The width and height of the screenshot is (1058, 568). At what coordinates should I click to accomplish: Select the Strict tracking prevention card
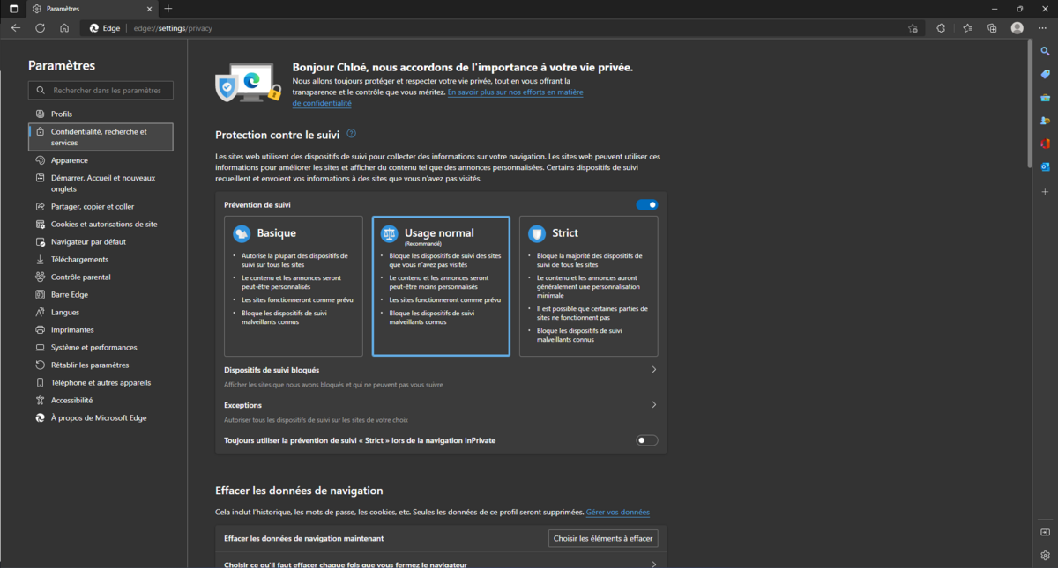click(589, 286)
